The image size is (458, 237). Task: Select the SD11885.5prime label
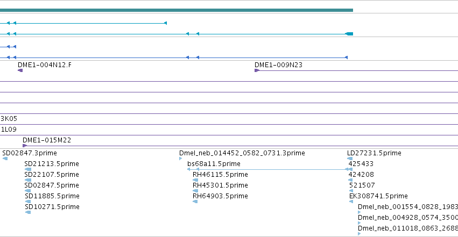coord(52,196)
